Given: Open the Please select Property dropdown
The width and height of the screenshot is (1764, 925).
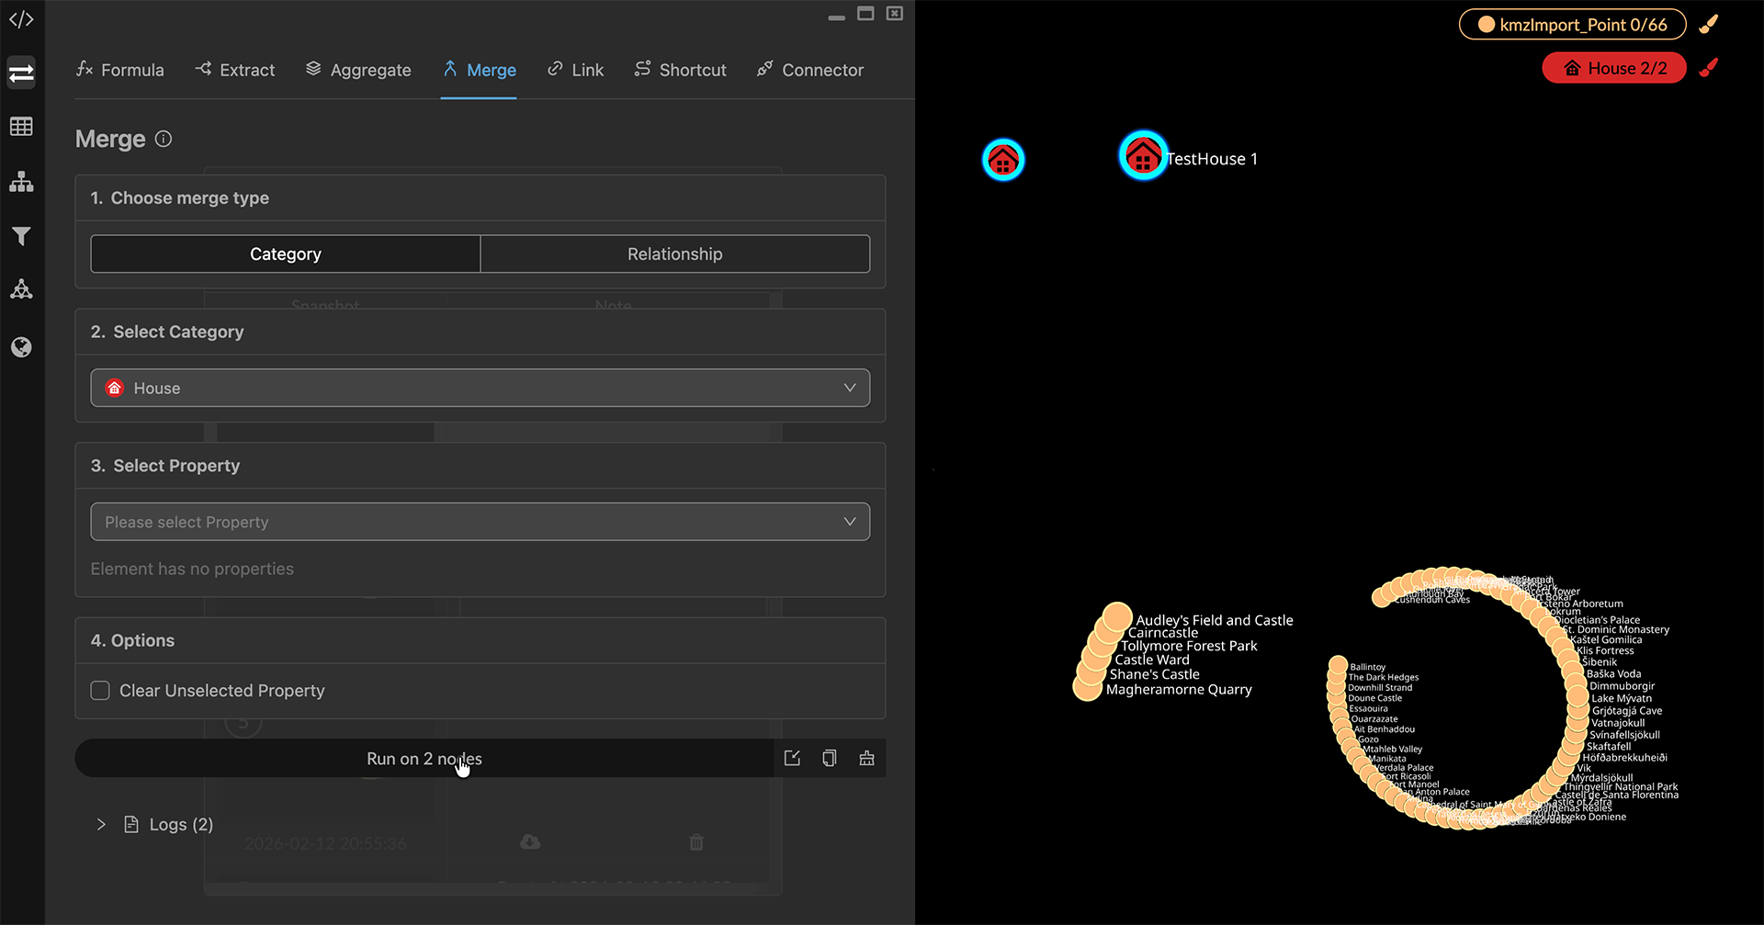Looking at the screenshot, I should (x=480, y=522).
